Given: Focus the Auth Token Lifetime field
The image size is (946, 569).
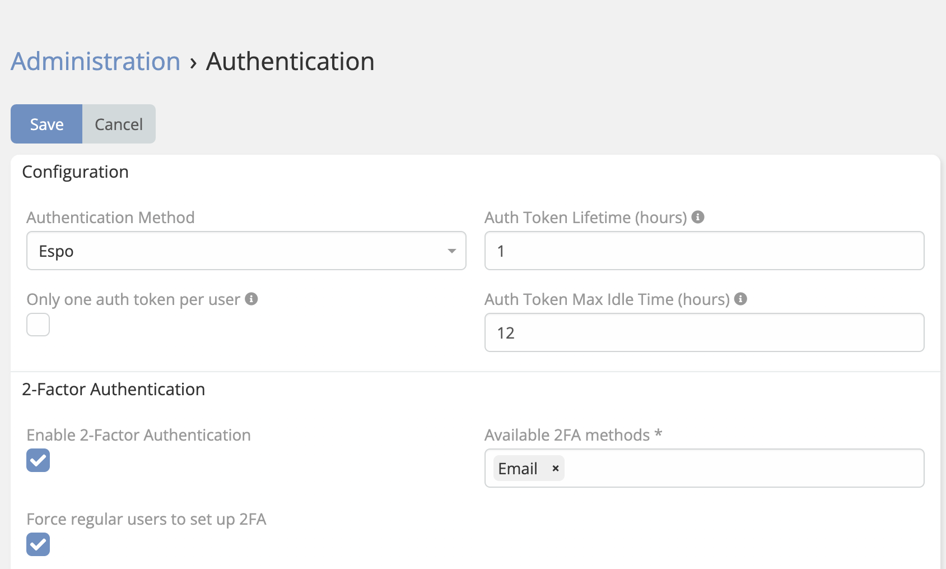Looking at the screenshot, I should 704,251.
